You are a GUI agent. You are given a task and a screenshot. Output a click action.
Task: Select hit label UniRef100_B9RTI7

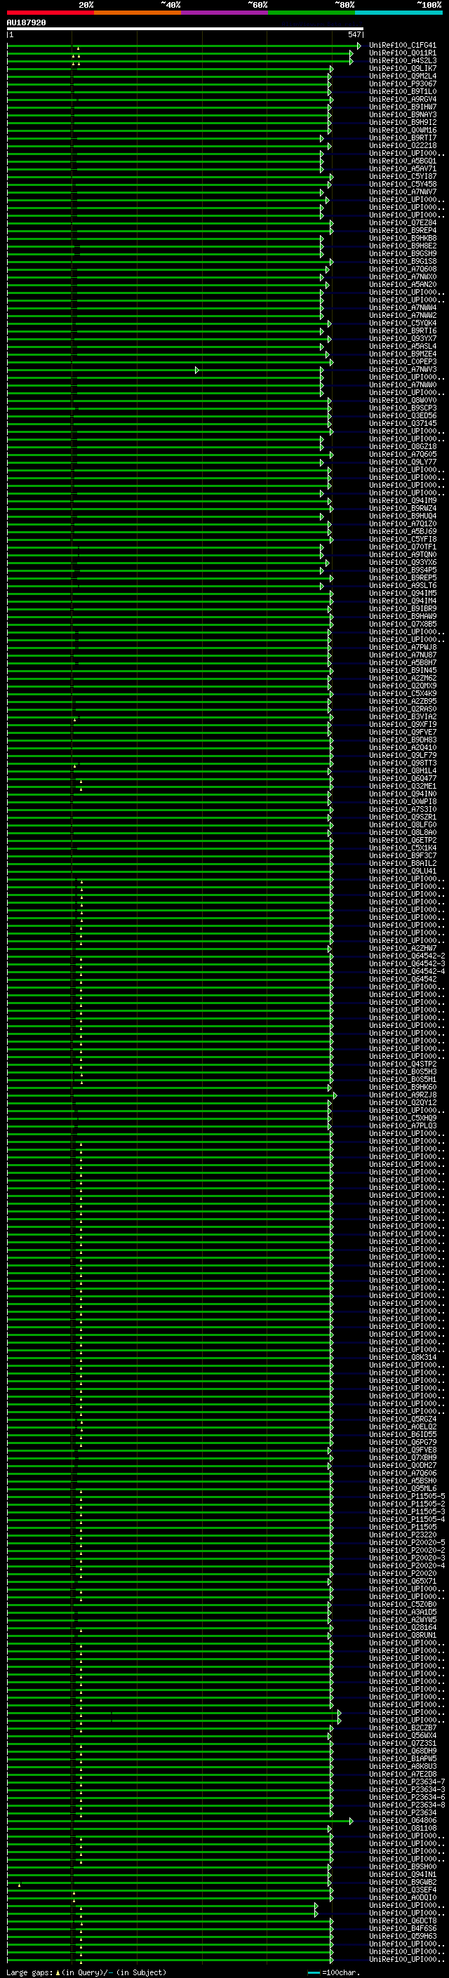(403, 138)
